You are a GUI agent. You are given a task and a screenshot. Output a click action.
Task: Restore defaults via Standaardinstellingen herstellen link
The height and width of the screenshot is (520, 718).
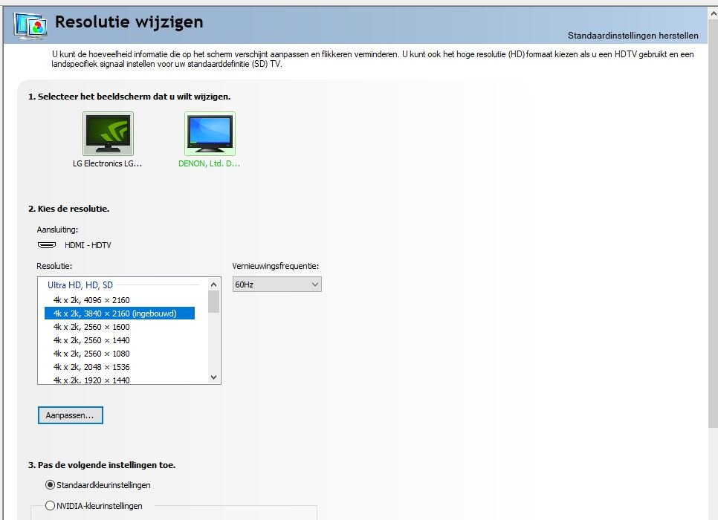tap(633, 36)
